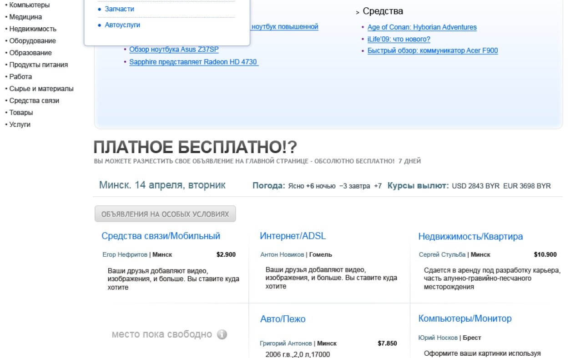Click the 'EUR 3698 BYR' rate
This screenshot has width=570, height=358.
click(527, 186)
